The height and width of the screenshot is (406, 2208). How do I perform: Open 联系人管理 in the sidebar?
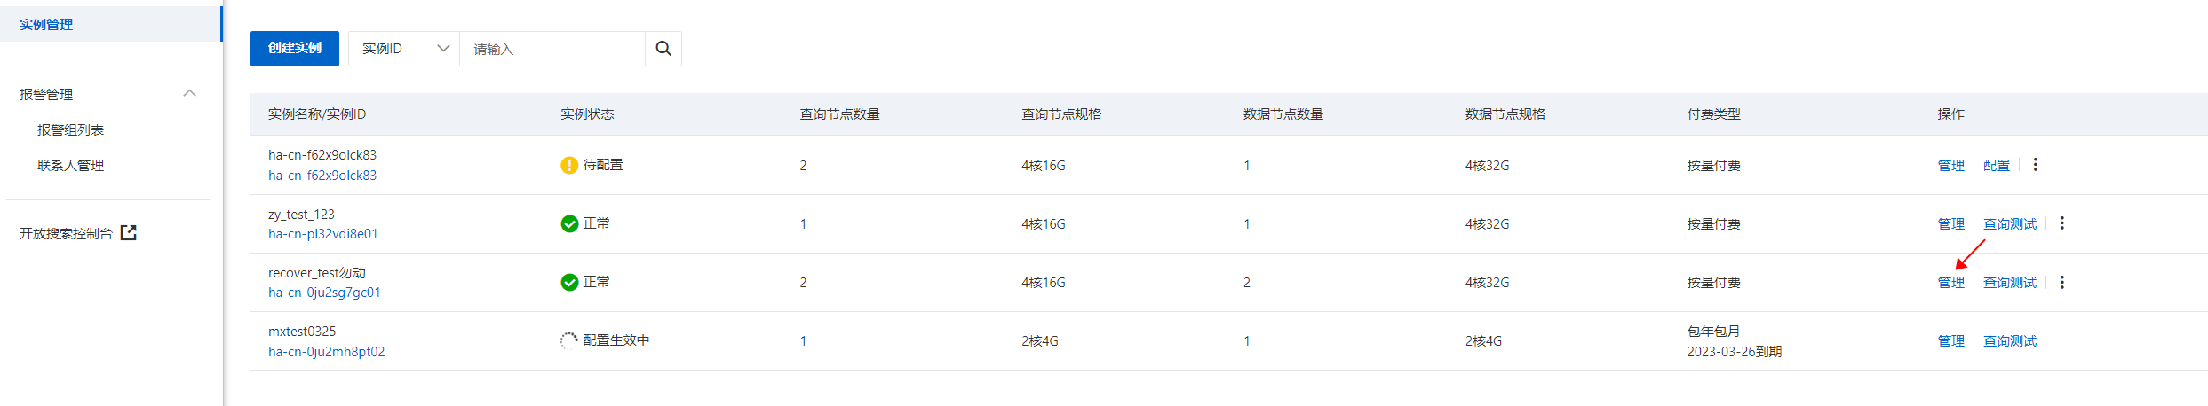click(x=70, y=166)
